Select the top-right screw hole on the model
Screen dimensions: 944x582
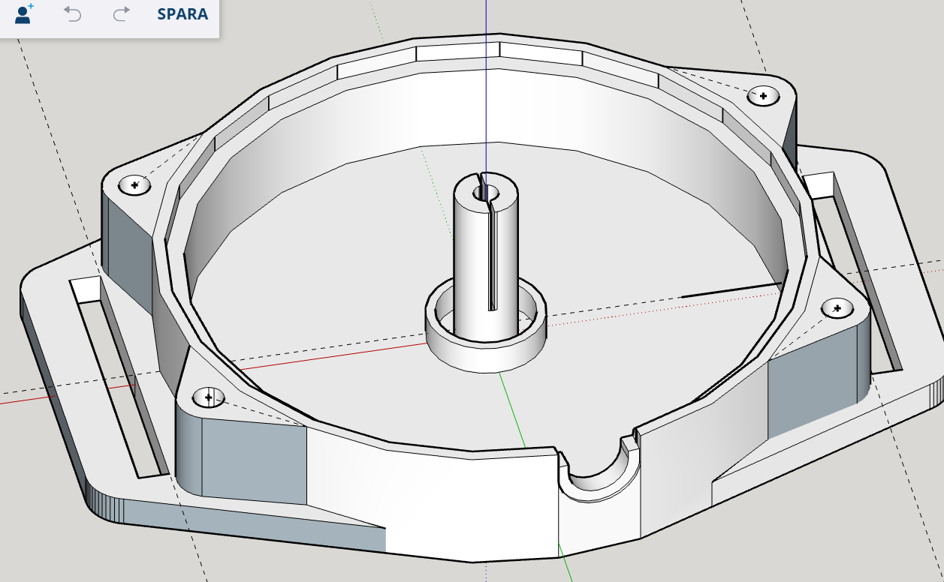[763, 95]
